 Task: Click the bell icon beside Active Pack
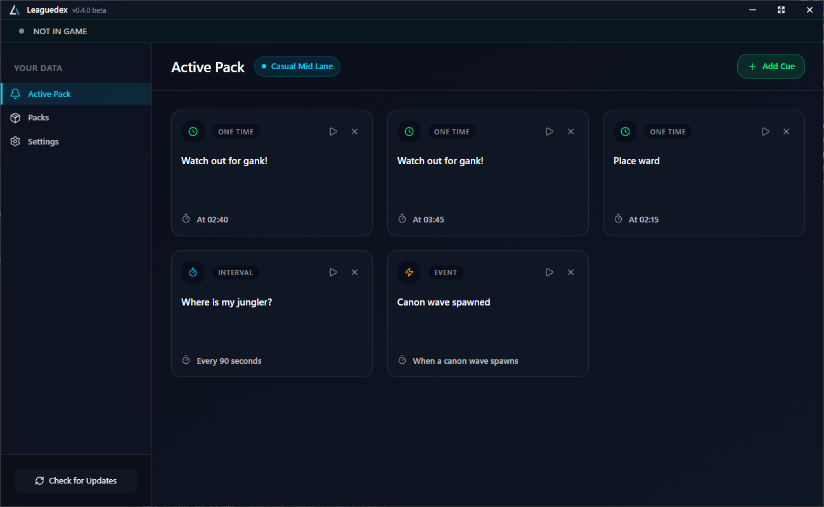(15, 93)
